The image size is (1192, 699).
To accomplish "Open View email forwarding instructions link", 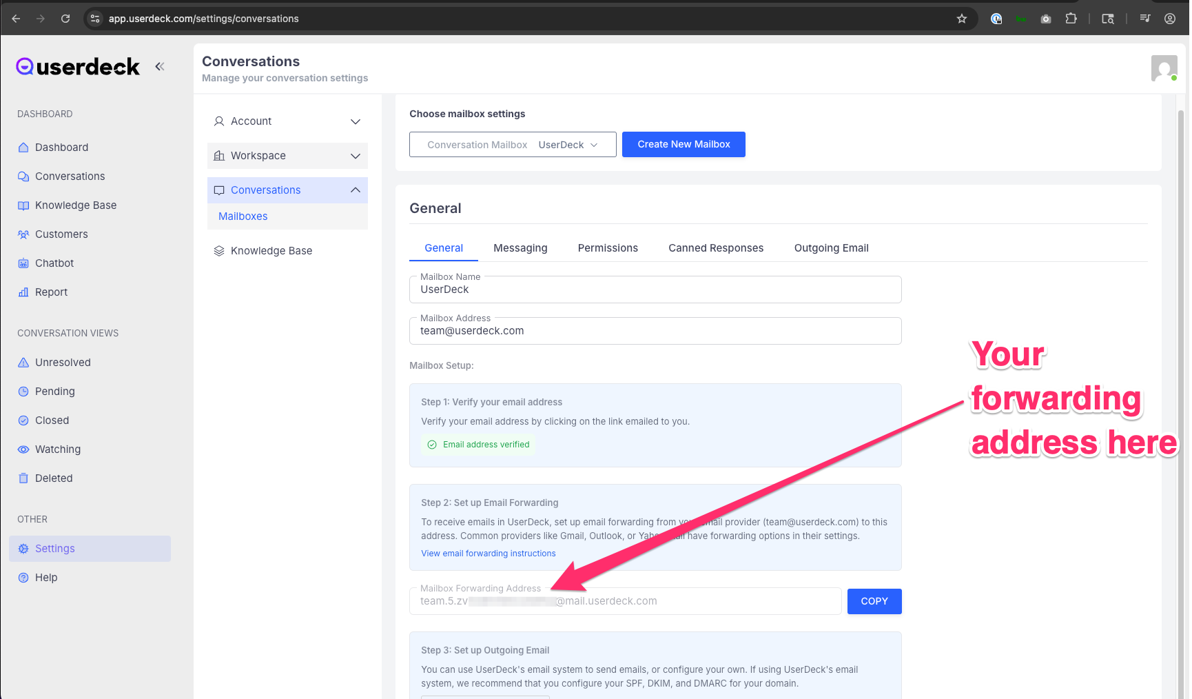I will pyautogui.click(x=489, y=554).
